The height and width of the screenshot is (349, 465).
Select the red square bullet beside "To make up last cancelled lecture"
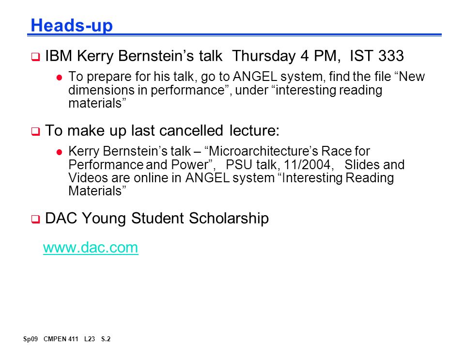click(x=35, y=131)
